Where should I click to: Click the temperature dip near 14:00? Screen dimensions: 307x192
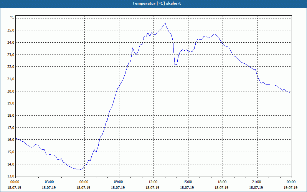point(176,65)
